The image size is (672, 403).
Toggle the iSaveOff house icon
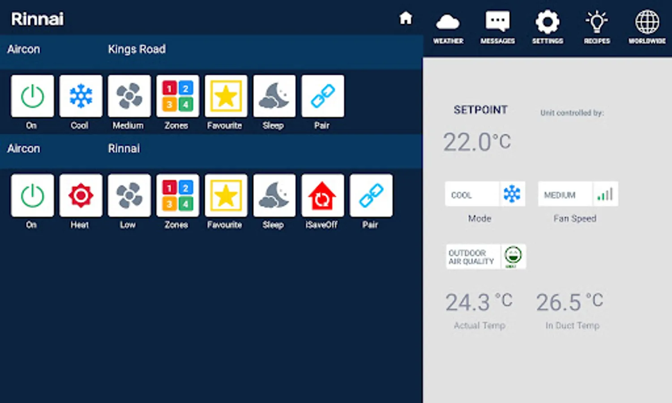coord(323,196)
